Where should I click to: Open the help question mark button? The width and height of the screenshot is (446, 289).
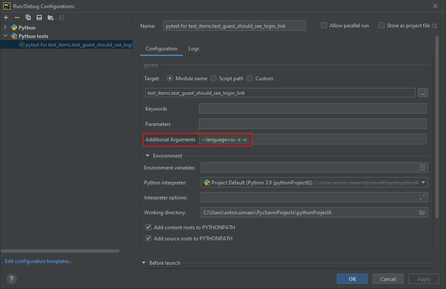pos(12,279)
